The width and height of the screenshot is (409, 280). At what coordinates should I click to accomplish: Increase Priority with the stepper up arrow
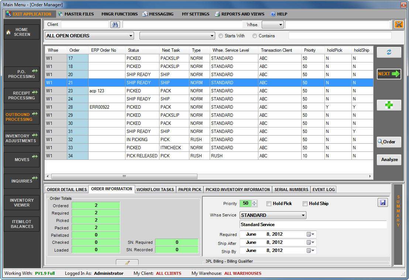[x=254, y=201]
